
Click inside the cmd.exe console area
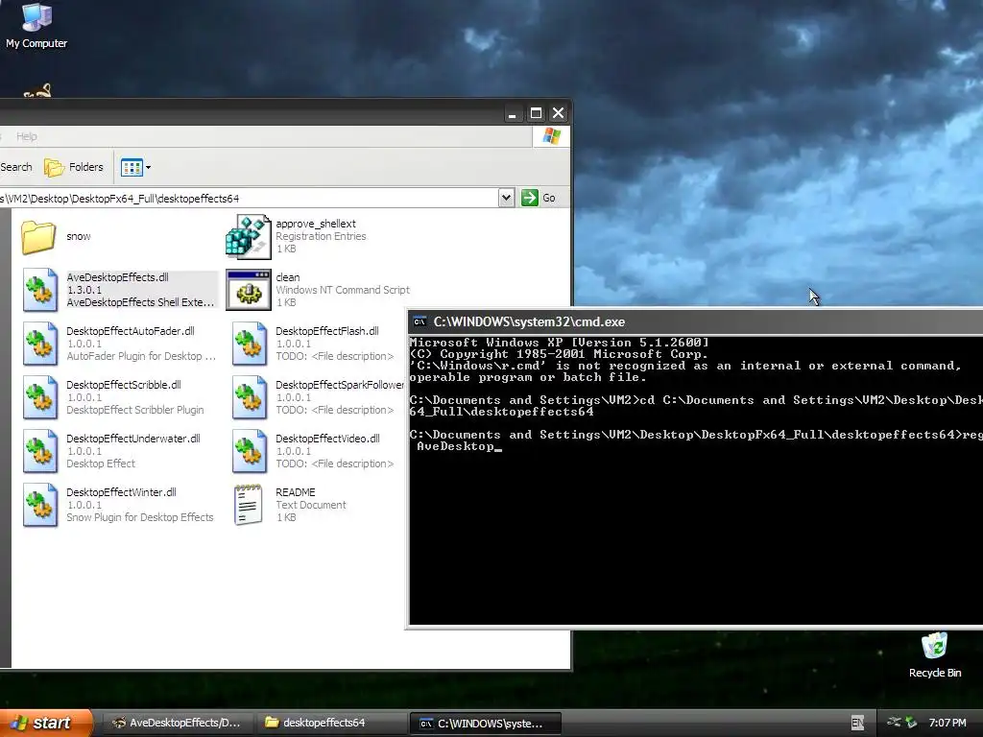point(696,480)
